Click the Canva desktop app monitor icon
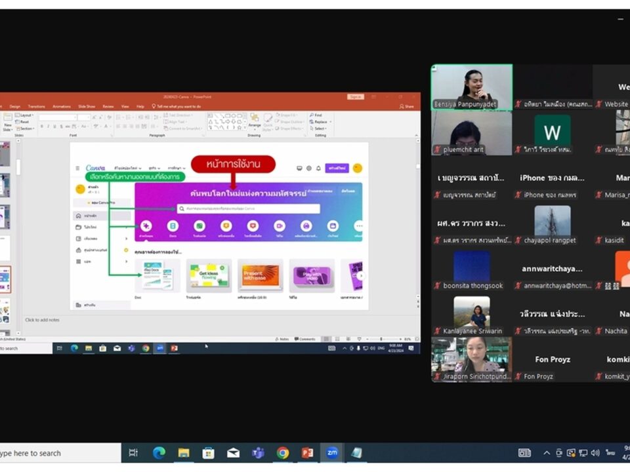The width and height of the screenshot is (630, 472). (299, 168)
